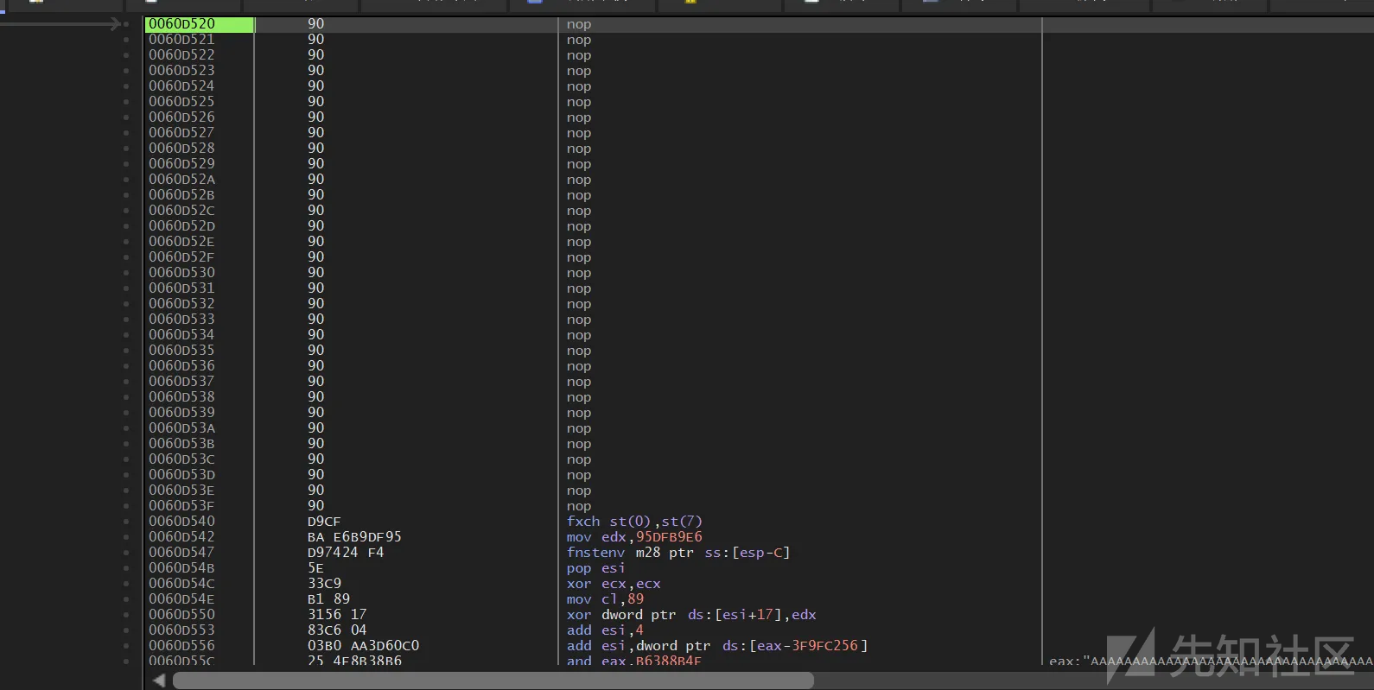Select address 0060D537

tap(181, 382)
